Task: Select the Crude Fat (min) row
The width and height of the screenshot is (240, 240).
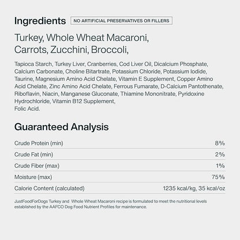Action: [119, 155]
